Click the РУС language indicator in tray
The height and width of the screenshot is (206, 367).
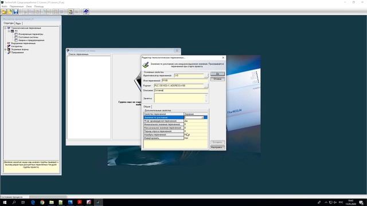coord(341,202)
